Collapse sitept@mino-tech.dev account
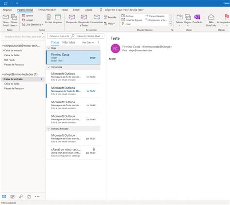The height and width of the screenshot is (205, 230). click(x=3, y=74)
